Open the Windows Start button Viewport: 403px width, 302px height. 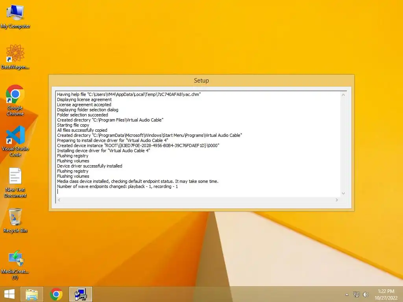tap(9, 294)
